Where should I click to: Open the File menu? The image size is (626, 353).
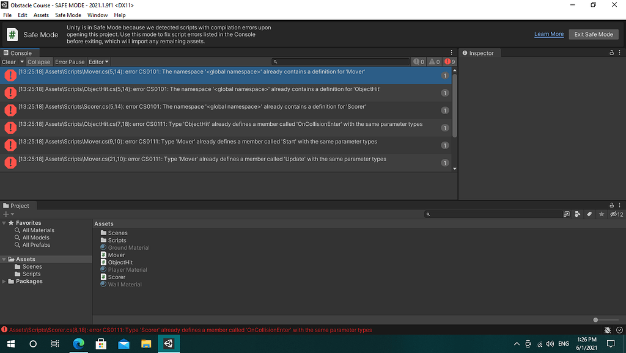coord(7,15)
